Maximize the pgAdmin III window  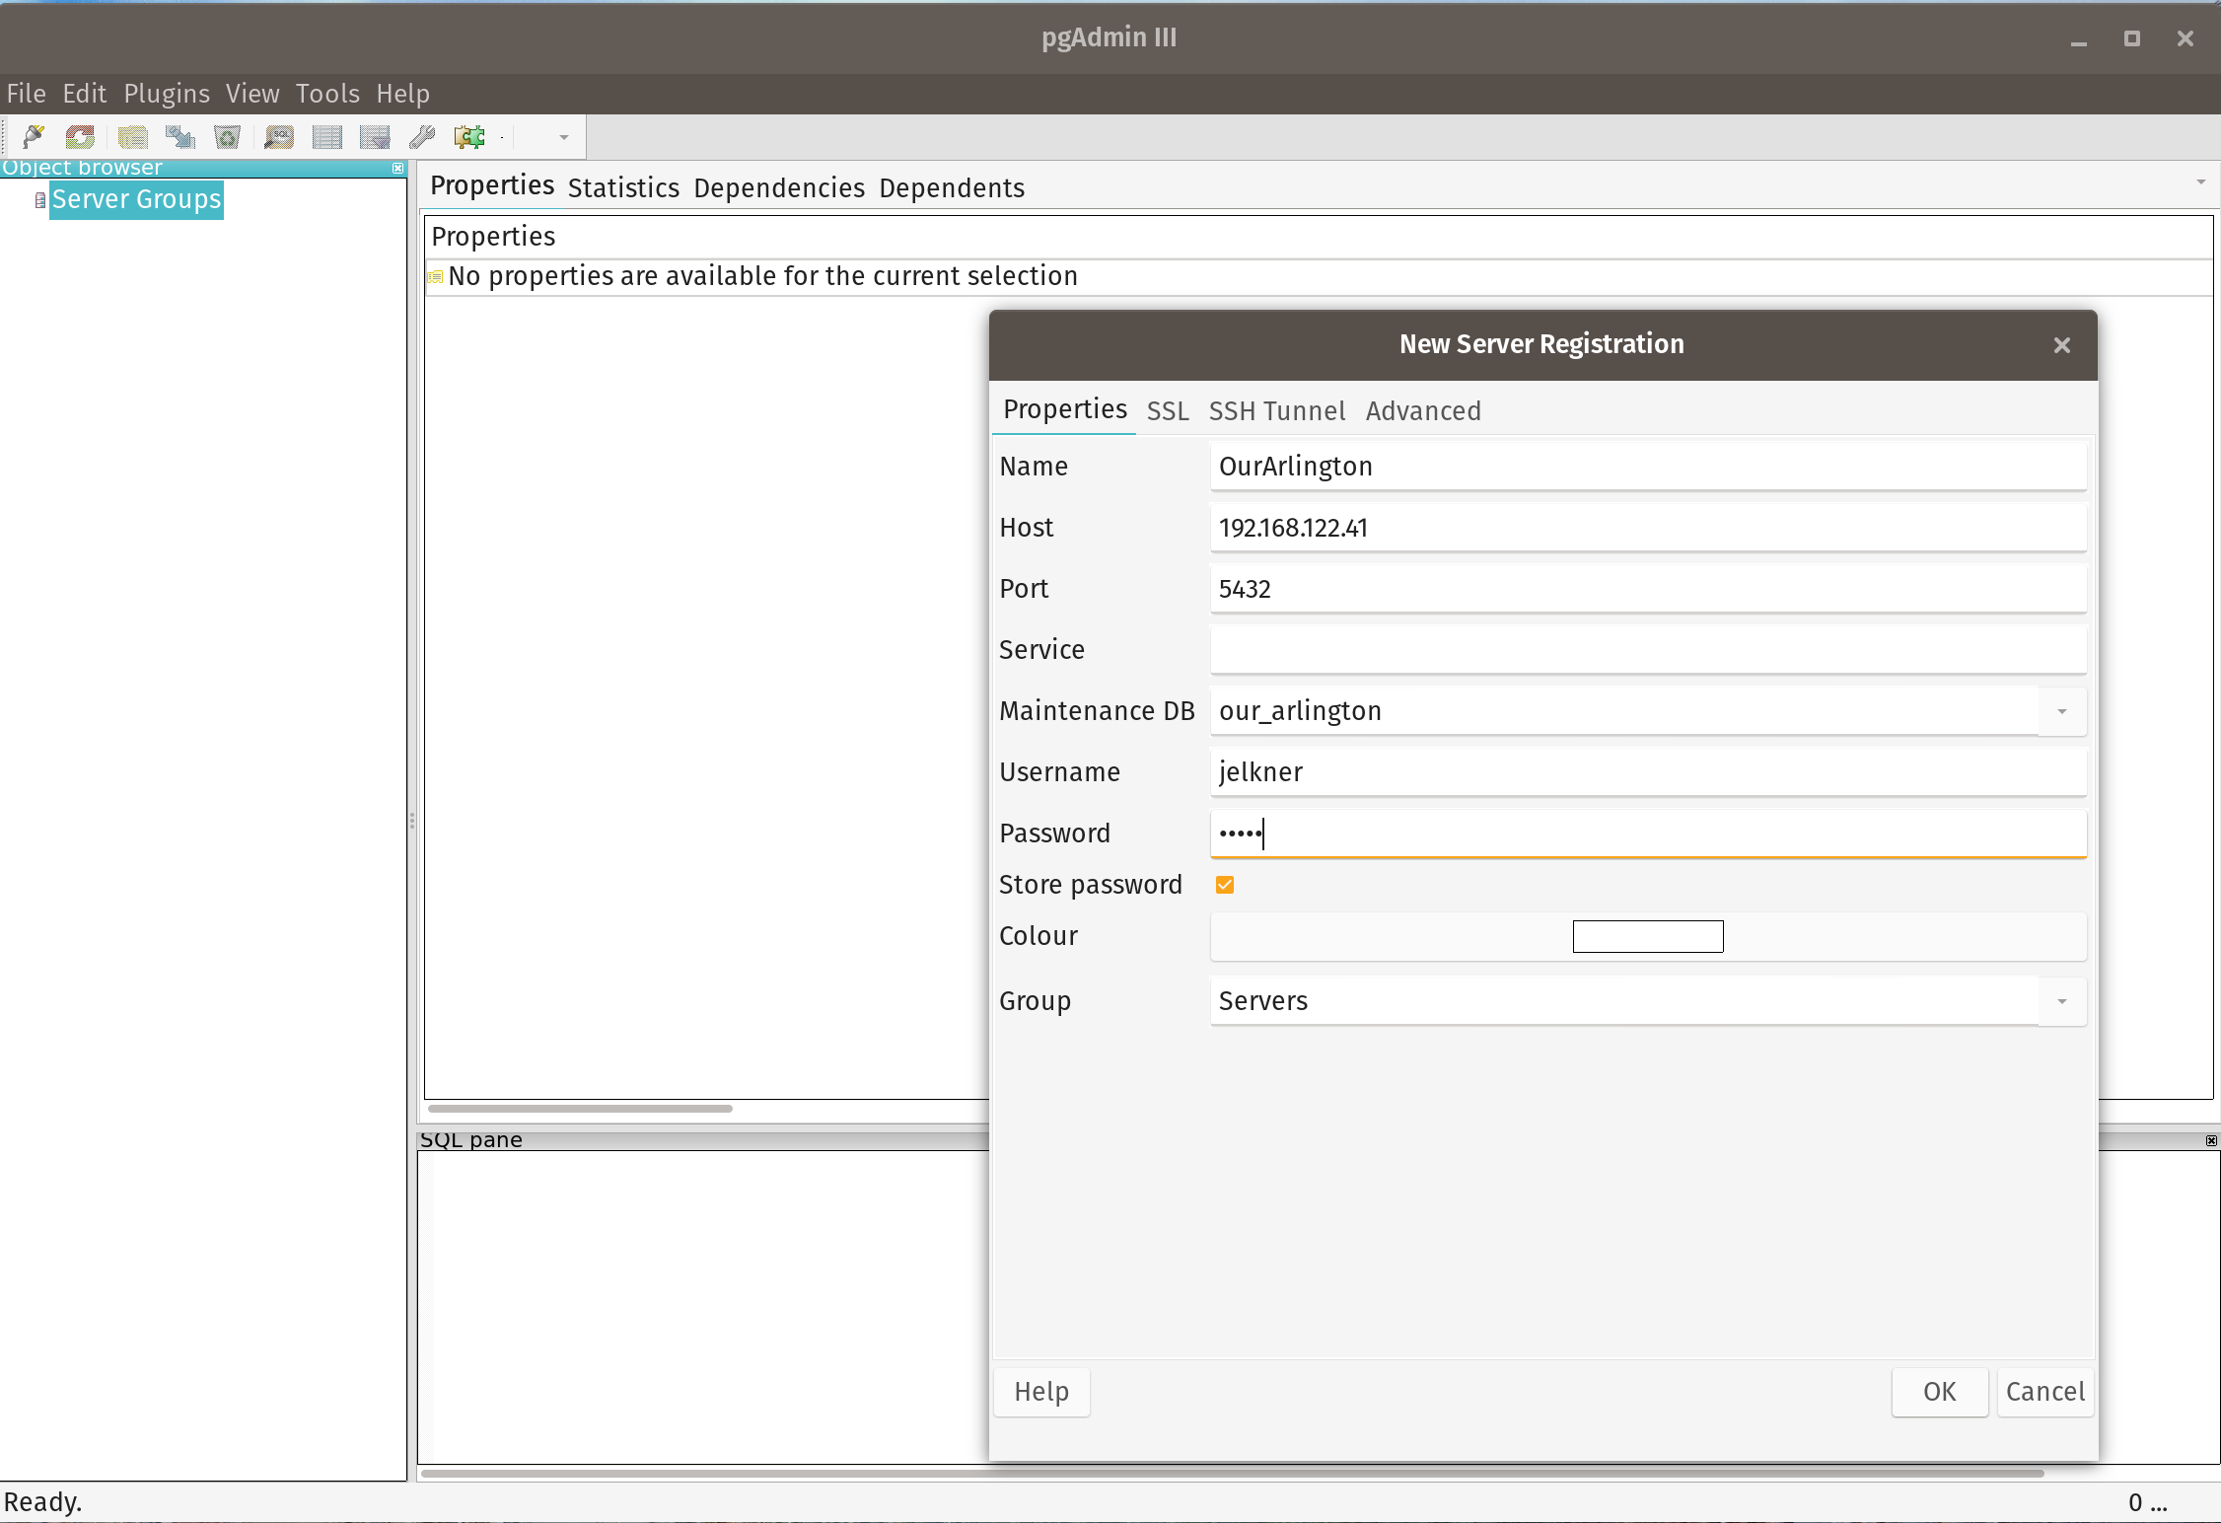click(2132, 38)
